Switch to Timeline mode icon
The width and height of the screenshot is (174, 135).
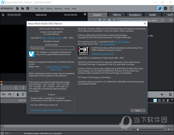click(164, 100)
